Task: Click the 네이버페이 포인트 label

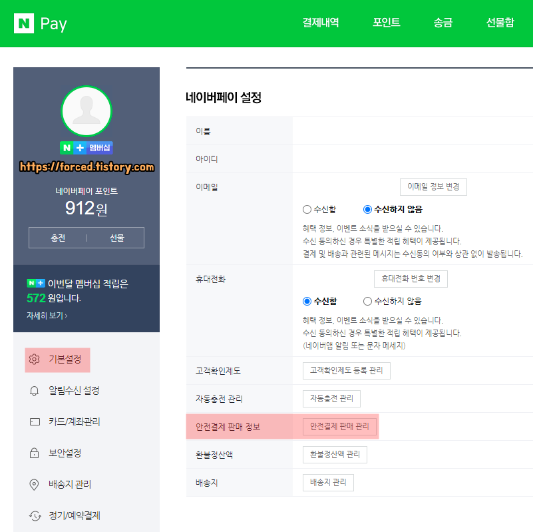Action: 87,191
